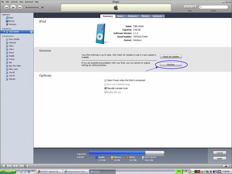Uncheck Manually manage music

[x=105, y=88]
